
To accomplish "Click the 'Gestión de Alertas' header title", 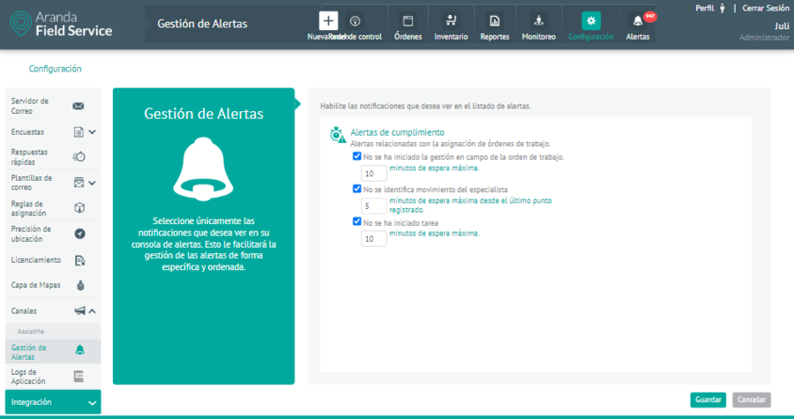I will pos(202,23).
